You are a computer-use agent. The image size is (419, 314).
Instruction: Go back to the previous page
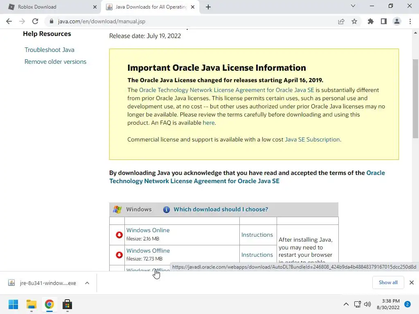[9, 21]
